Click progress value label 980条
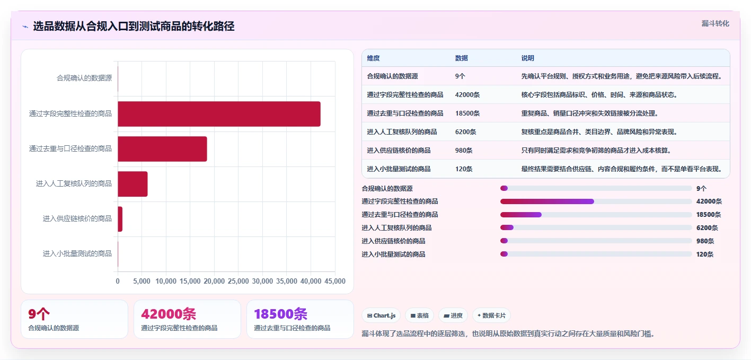 tap(705, 241)
